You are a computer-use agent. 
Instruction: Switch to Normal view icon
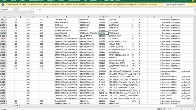(x=159, y=109)
